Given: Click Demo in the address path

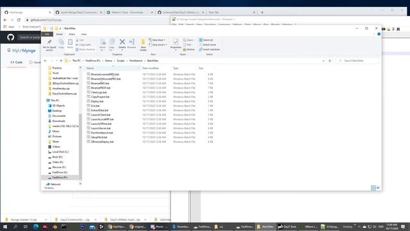Looking at the screenshot, I should pyautogui.click(x=108, y=61).
